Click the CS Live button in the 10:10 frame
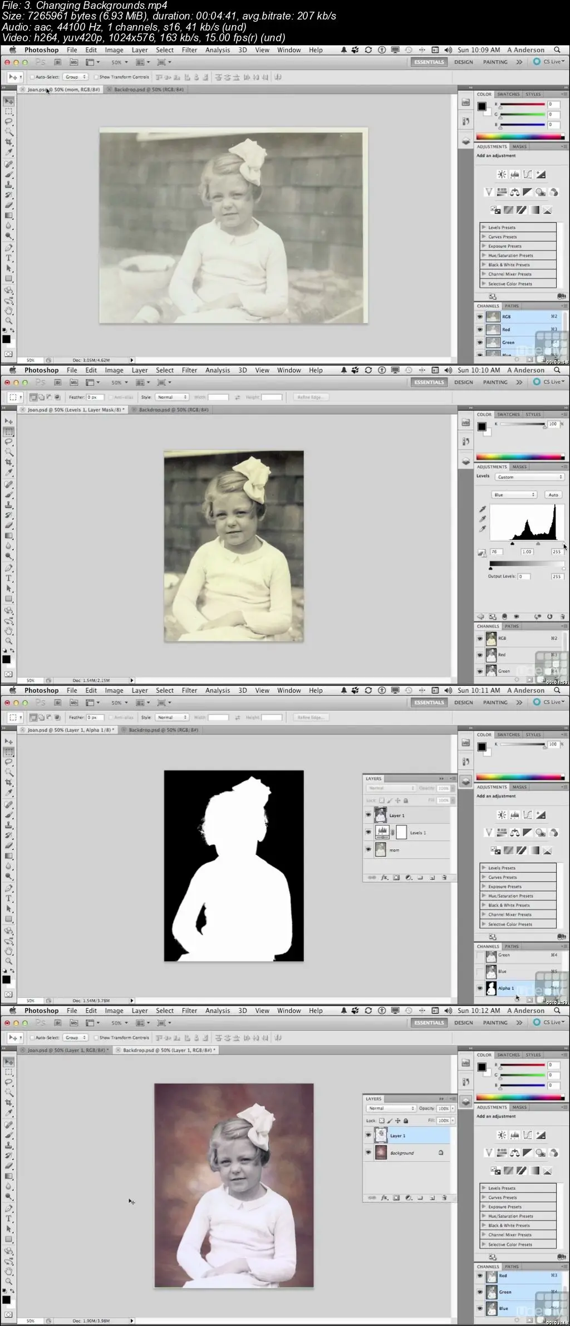The image size is (570, 1326). (549, 382)
